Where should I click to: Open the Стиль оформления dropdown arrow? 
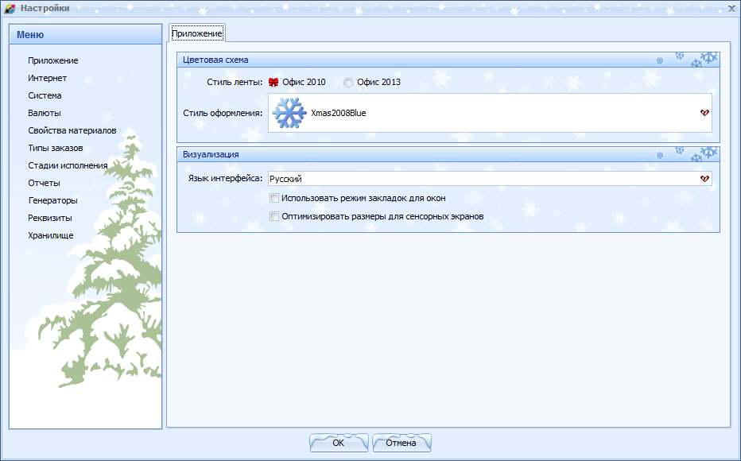click(704, 113)
